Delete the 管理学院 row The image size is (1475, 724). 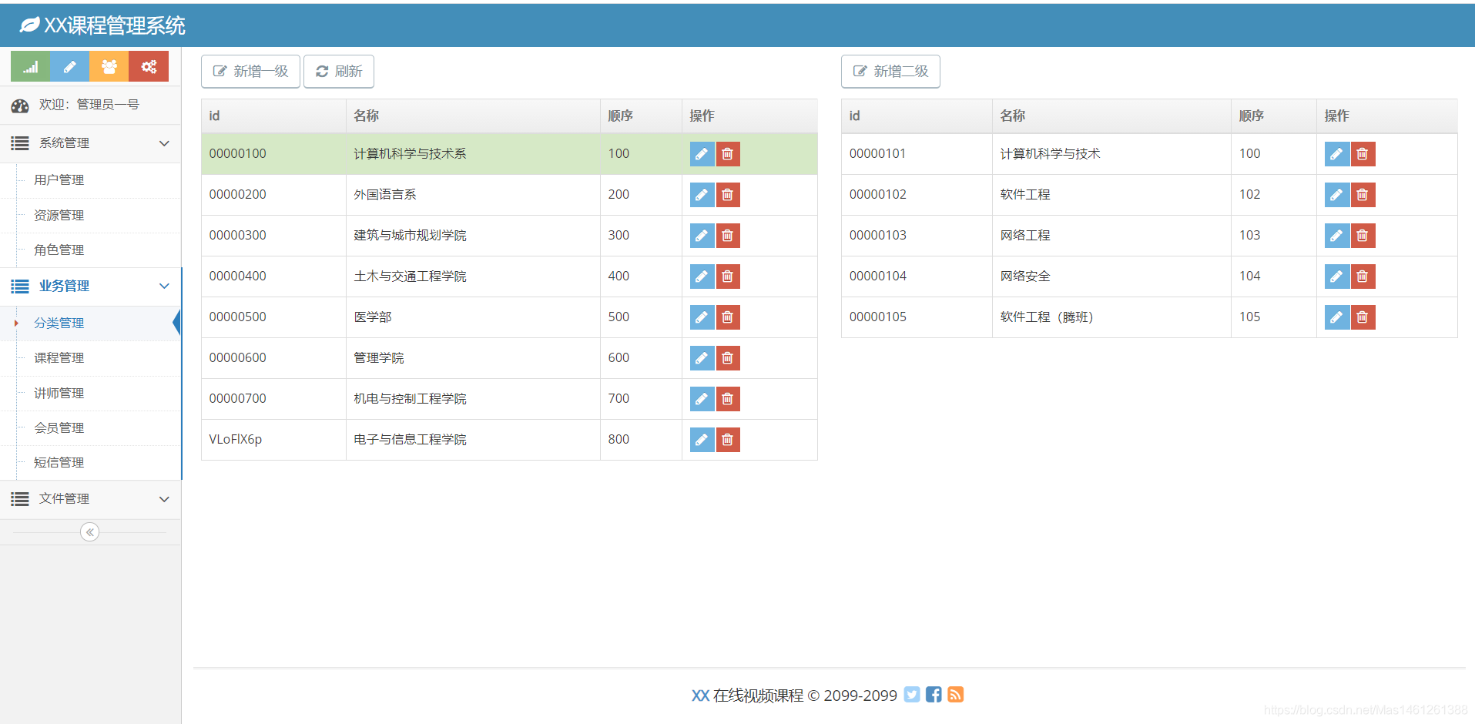728,358
